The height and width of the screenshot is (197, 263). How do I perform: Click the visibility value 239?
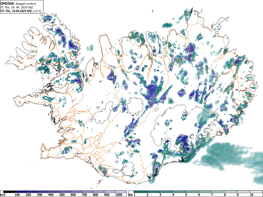tap(225, 128)
